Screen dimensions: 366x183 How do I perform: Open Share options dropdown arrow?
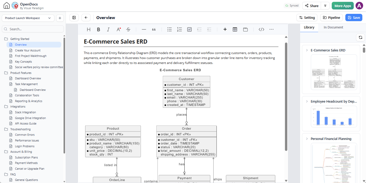325,6
